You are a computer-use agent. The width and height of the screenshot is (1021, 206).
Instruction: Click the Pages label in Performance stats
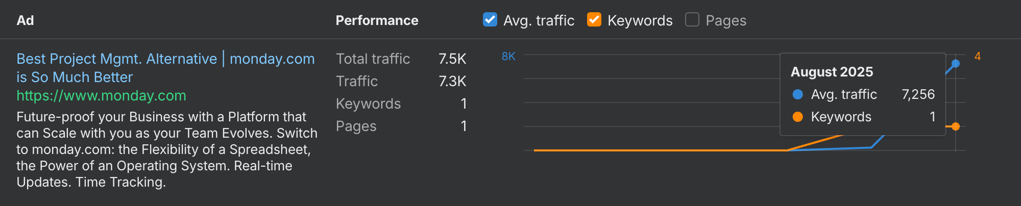pyautogui.click(x=356, y=126)
